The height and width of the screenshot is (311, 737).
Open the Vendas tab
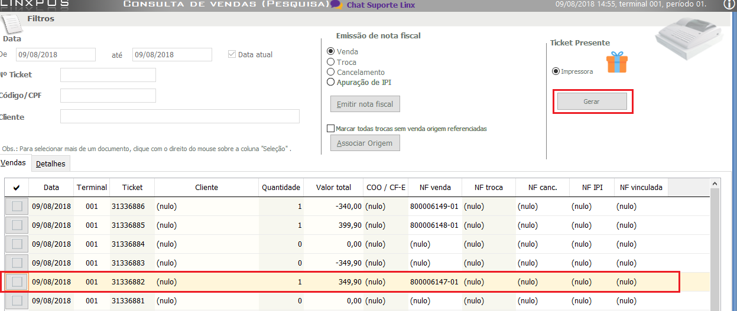[x=14, y=162]
